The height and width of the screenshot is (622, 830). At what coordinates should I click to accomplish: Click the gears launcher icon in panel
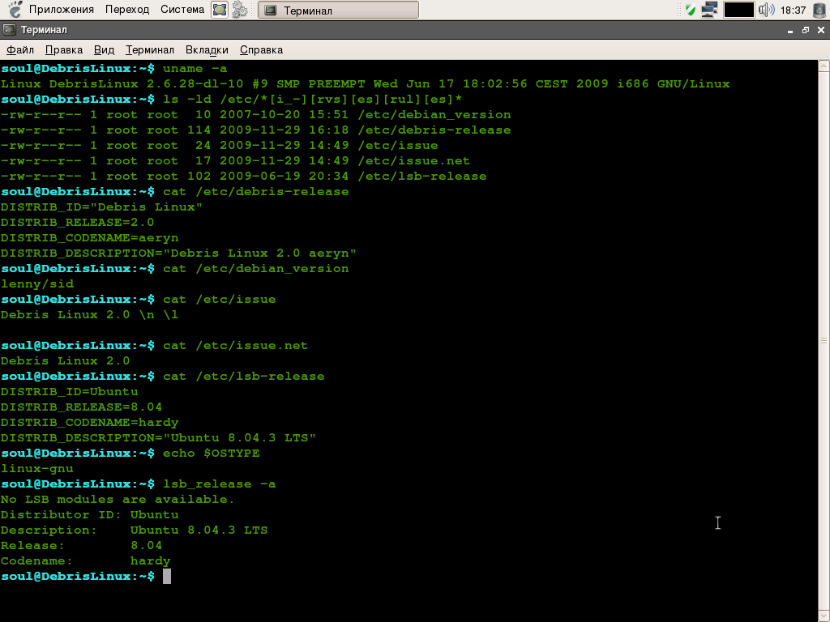pyautogui.click(x=240, y=10)
